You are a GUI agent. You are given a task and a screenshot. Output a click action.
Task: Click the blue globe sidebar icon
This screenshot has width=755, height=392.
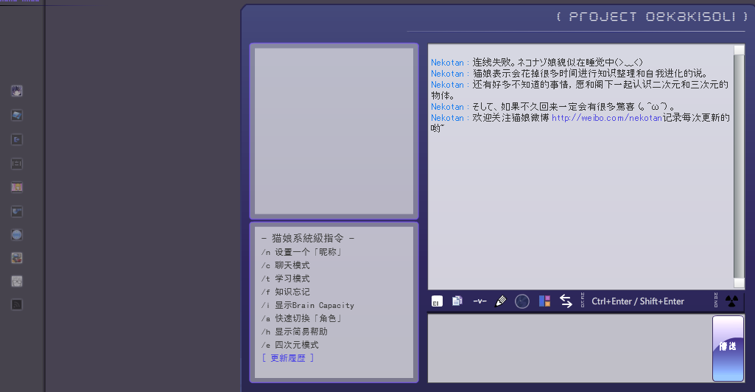(17, 234)
